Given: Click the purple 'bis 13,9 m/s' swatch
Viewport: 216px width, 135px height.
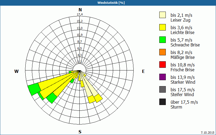Looking at the screenshot, I should coord(163,77).
